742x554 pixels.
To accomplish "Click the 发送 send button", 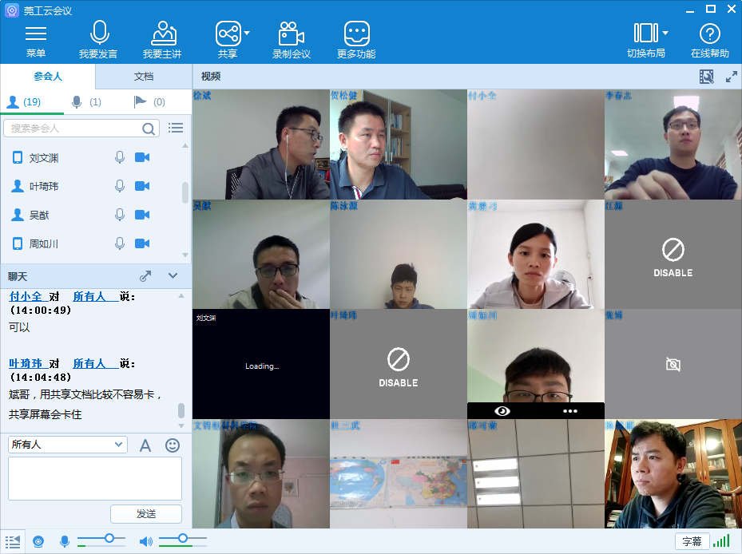I will tap(146, 514).
